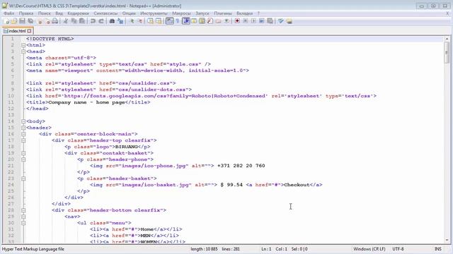This screenshot has width=453, height=254.
Task: Open the Document Map toolbar icon
Action: (x=202, y=21)
